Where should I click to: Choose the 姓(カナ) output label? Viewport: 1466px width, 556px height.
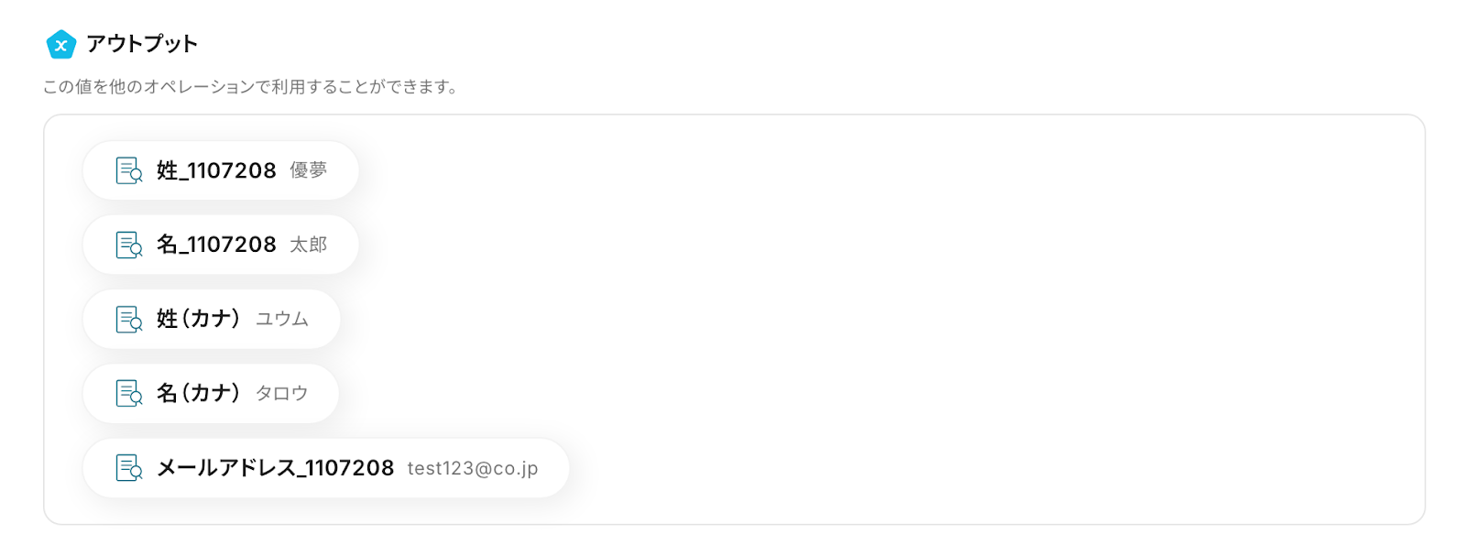[x=198, y=319]
